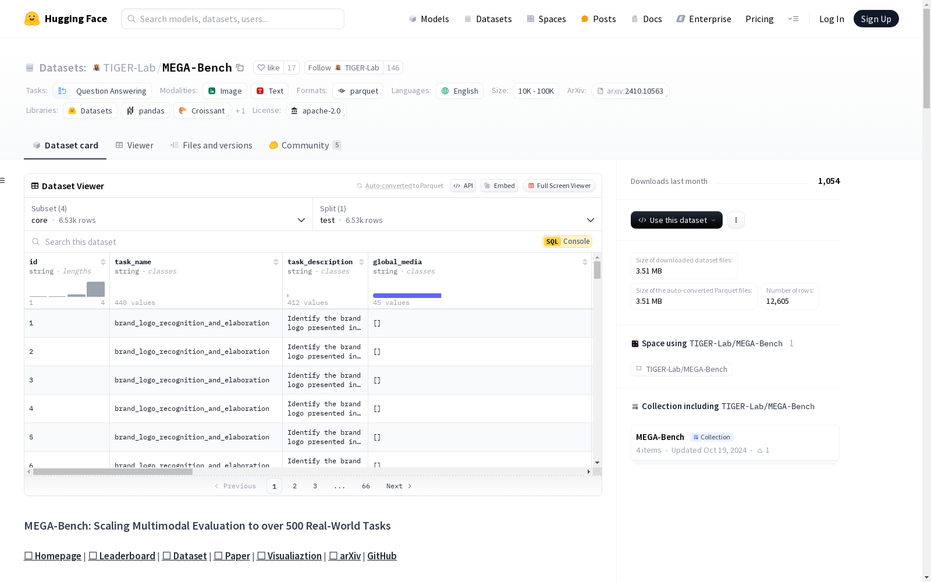The width and height of the screenshot is (931, 582).
Task: Follow the TIGER-Lab organization
Action: click(343, 68)
